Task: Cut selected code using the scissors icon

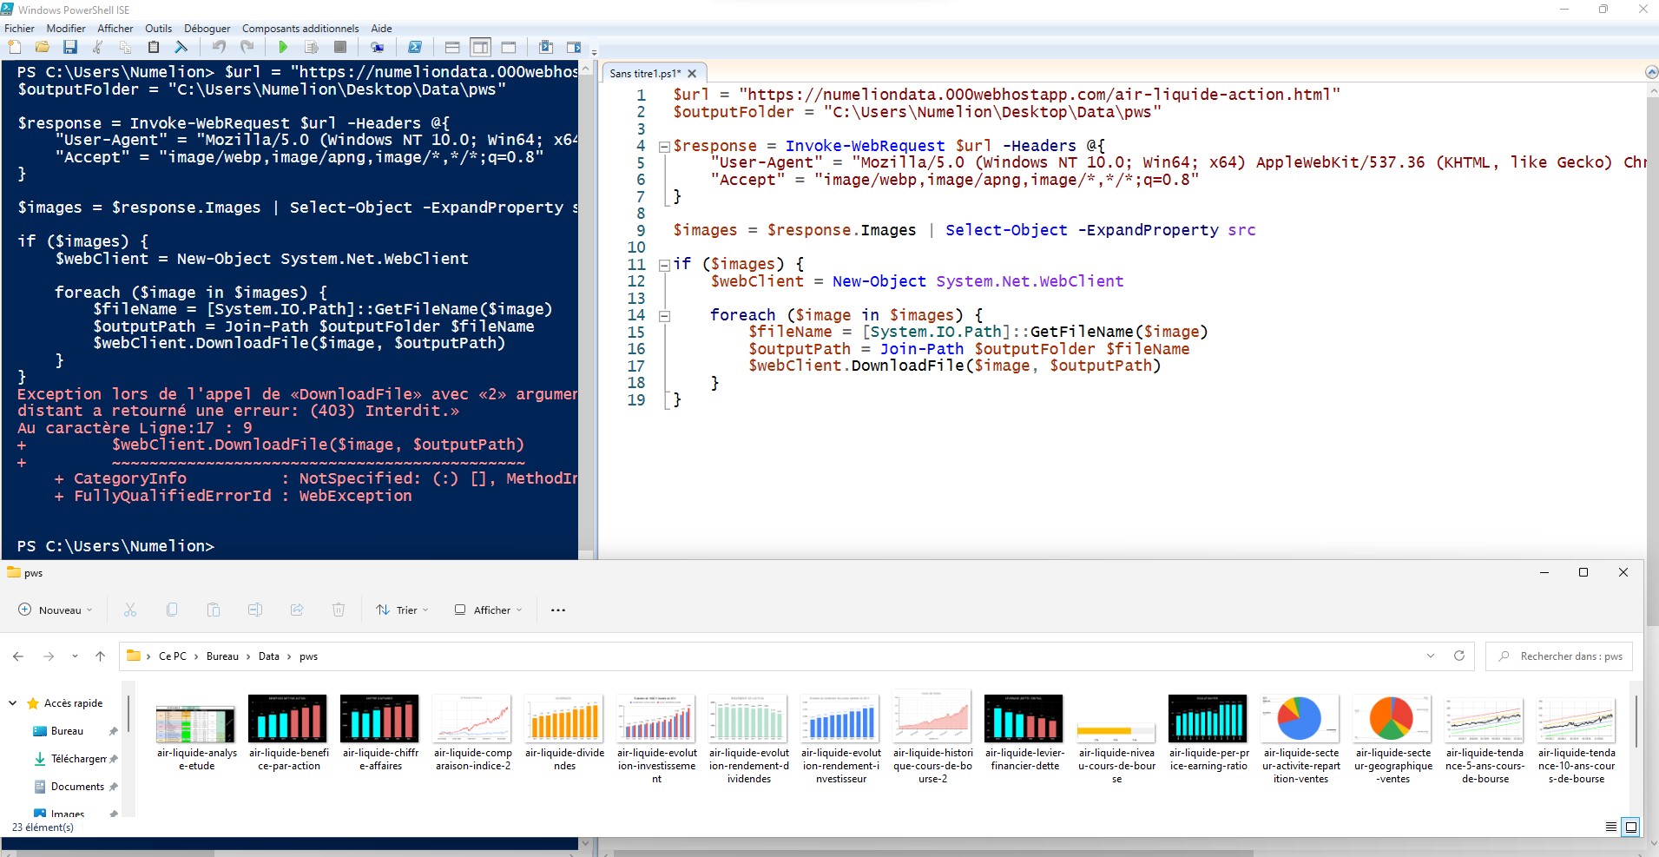Action: (x=97, y=47)
